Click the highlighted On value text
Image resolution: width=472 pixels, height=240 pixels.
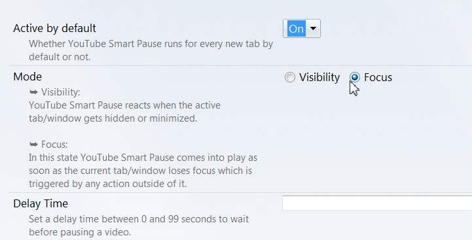296,29
